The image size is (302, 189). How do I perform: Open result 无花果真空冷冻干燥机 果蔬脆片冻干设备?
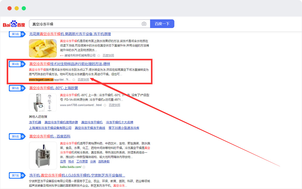coord(70,34)
